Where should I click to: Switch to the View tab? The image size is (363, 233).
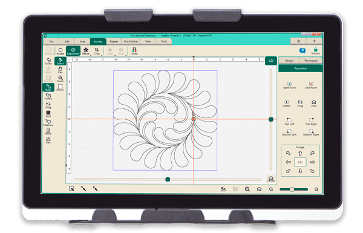pos(148,42)
